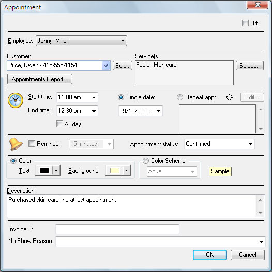
Task: Expand the Appointment status dropdown
Action: pos(219,144)
